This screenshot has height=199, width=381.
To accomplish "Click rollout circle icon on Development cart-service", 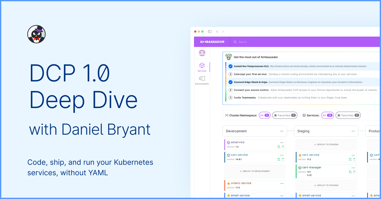I will pos(283,159).
